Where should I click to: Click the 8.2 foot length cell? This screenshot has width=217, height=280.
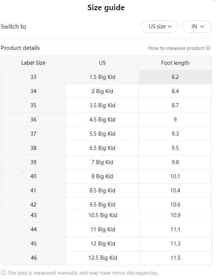pos(175,77)
